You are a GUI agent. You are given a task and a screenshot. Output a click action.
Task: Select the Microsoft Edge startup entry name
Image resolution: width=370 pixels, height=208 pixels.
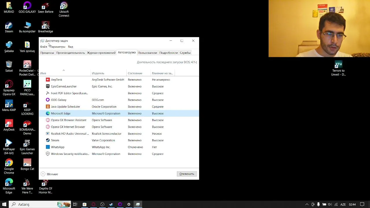61,114
